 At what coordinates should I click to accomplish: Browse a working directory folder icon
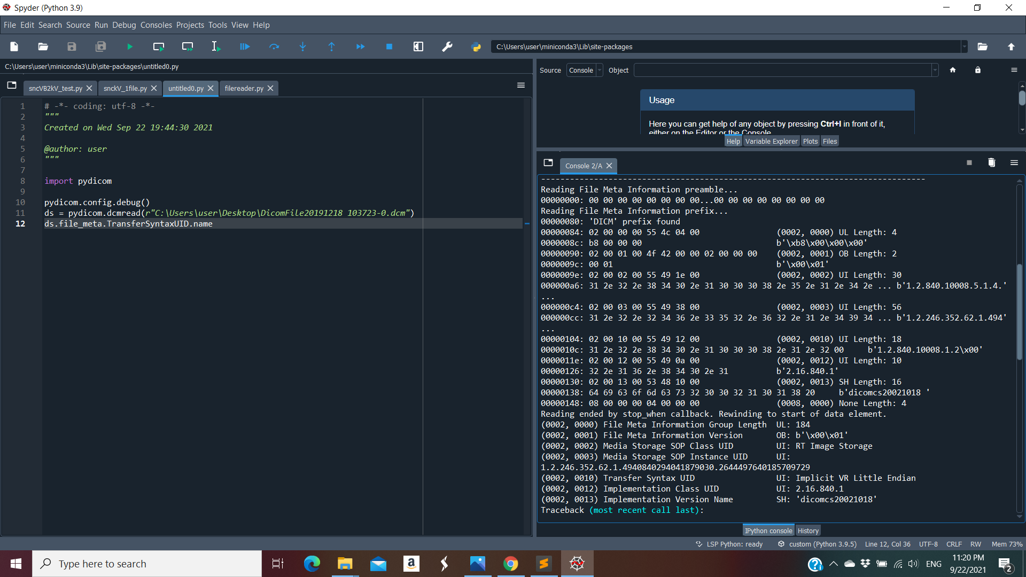point(983,47)
